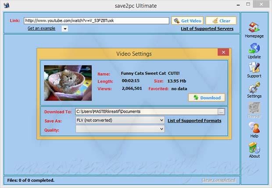Start the Download of the video
This screenshot has width=272, height=188.
pyautogui.click(x=207, y=98)
